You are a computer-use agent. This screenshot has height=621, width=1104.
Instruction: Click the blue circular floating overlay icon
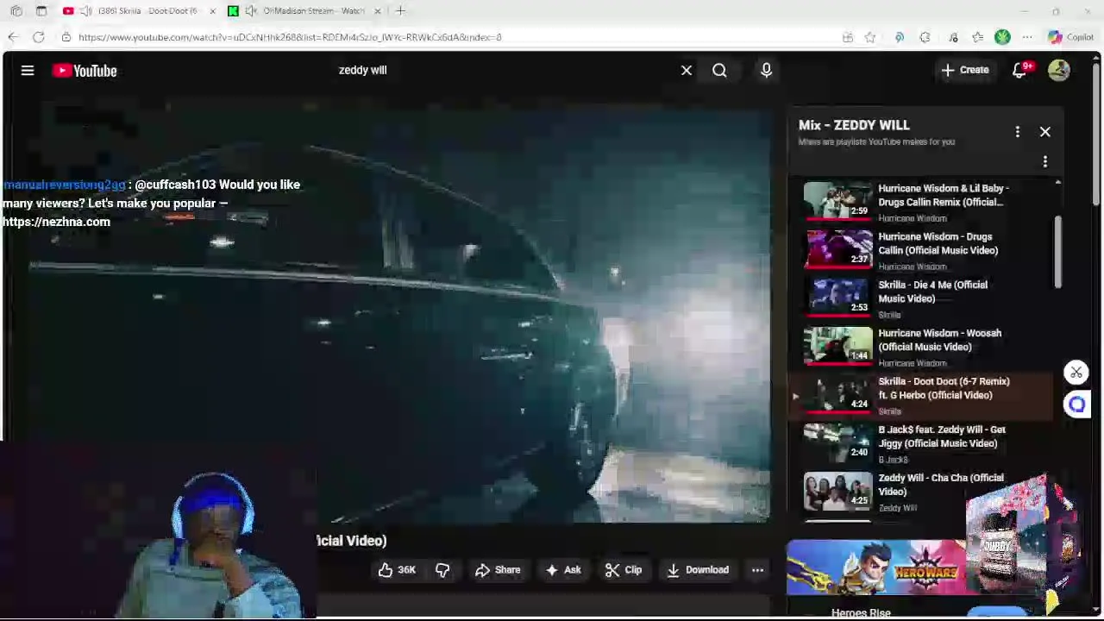1076,404
